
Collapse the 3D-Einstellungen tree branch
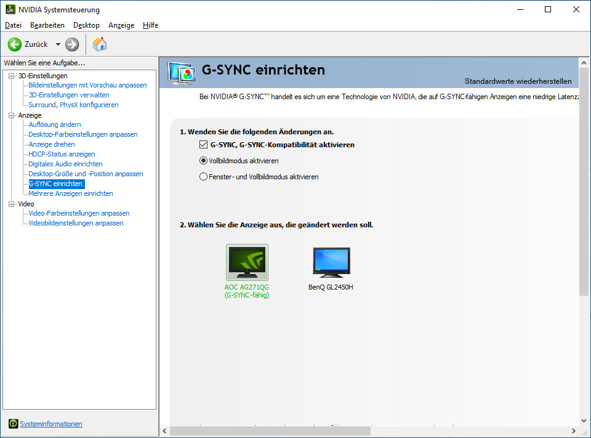point(10,75)
